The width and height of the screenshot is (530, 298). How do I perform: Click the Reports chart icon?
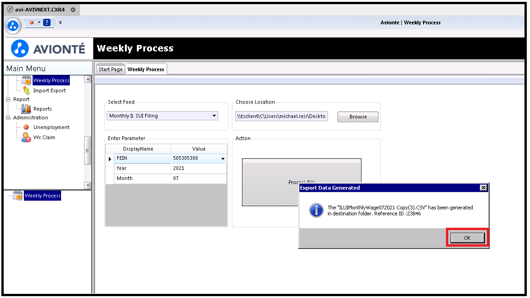click(x=26, y=109)
